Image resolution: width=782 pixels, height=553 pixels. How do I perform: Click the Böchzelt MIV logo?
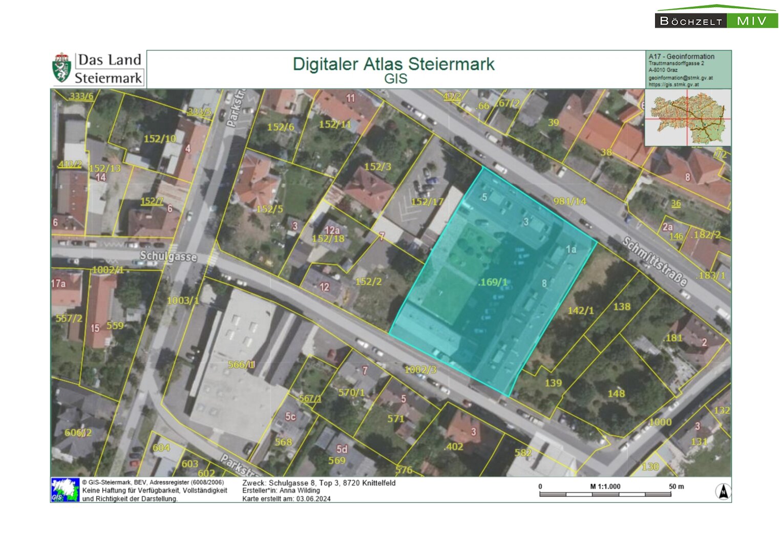click(716, 18)
